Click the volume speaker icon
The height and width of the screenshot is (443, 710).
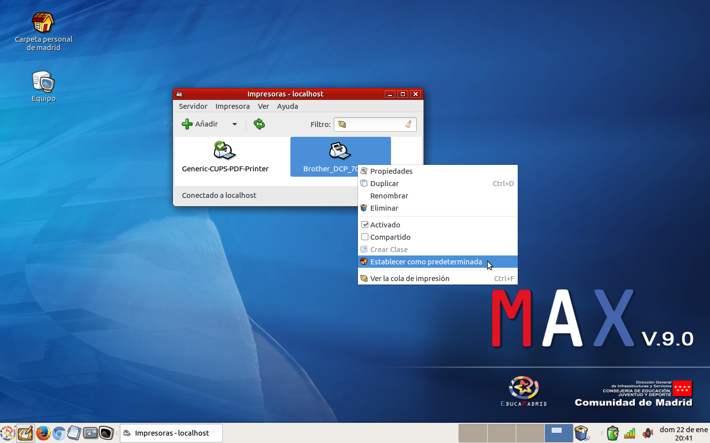pyautogui.click(x=648, y=433)
